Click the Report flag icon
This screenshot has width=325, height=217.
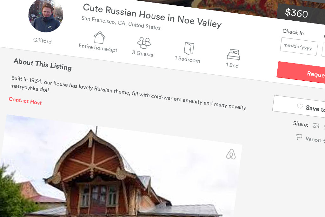point(299,137)
